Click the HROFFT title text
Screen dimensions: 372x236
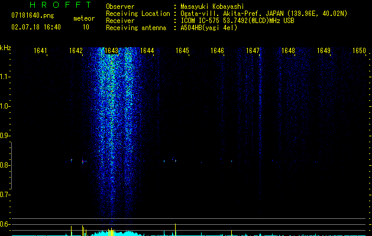61,5
